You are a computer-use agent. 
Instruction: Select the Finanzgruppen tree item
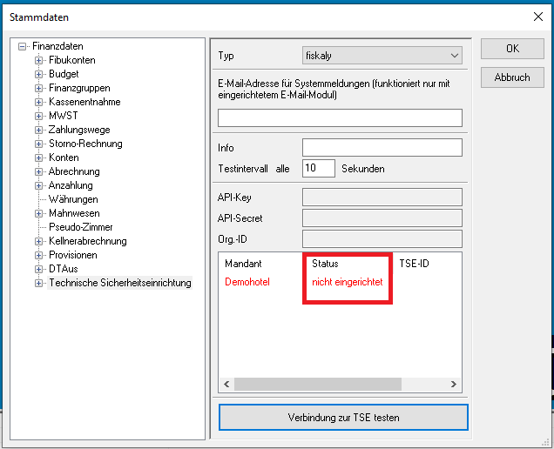coord(79,88)
